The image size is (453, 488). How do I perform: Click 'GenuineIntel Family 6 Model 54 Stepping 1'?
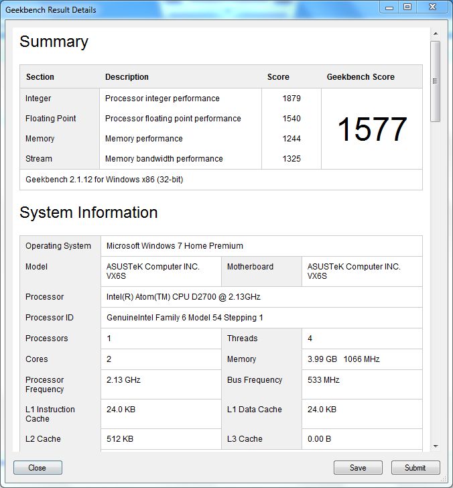point(184,318)
